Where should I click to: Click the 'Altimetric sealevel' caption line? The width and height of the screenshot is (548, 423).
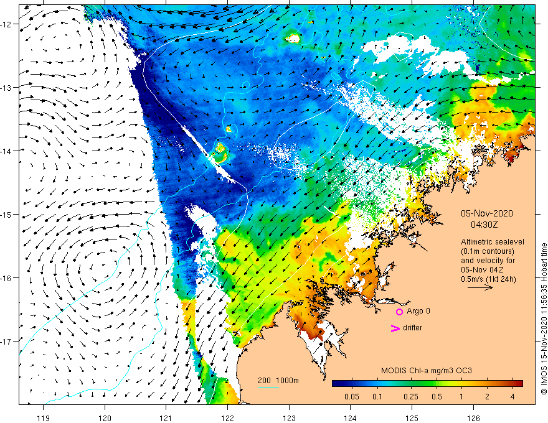point(493,242)
